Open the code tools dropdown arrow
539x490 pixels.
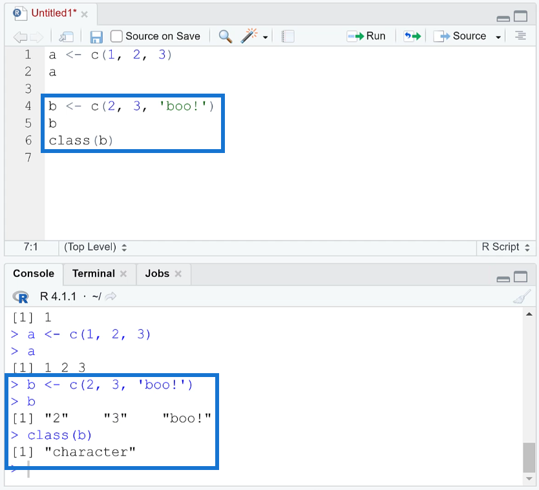[265, 37]
